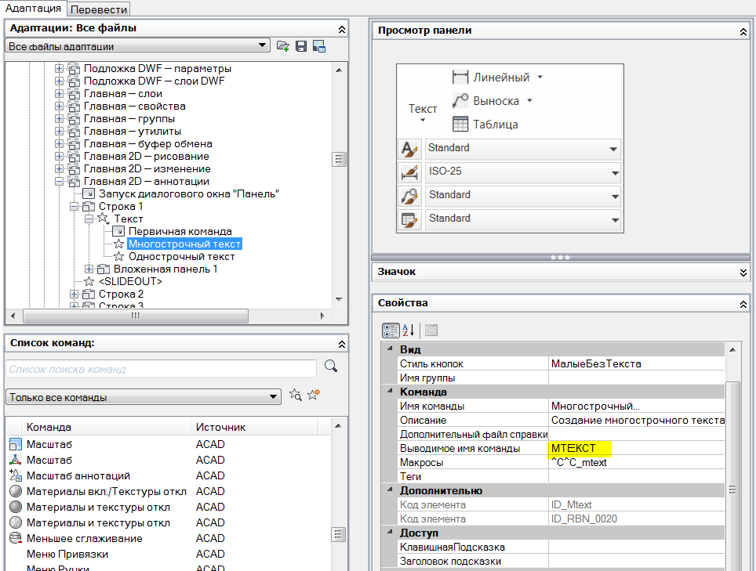The image size is (756, 571).
Task: Create a new command with the star icon
Action: coord(314,395)
